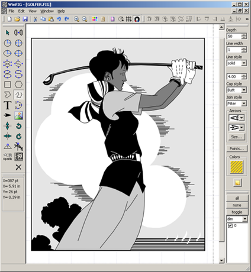The width and height of the screenshot is (251, 272).
Task: Open the File menu
Action: point(11,11)
